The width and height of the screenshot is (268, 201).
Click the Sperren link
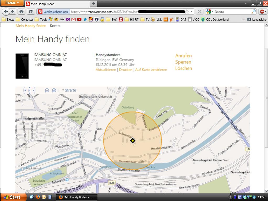pos(183,62)
